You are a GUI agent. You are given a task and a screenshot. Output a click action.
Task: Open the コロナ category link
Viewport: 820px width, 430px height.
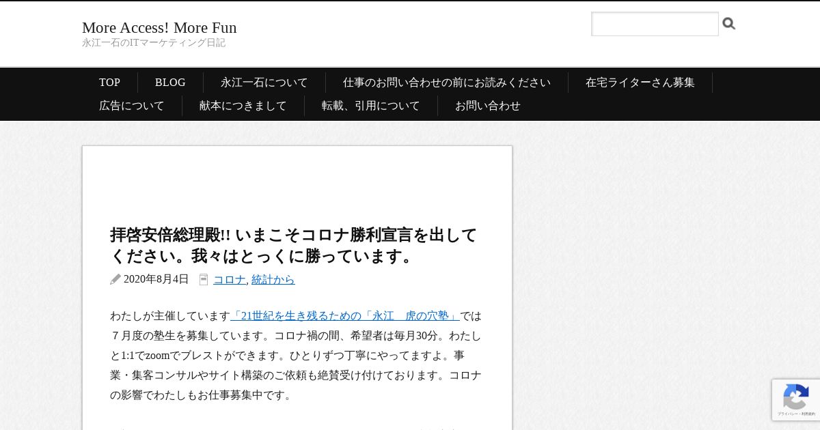point(229,279)
